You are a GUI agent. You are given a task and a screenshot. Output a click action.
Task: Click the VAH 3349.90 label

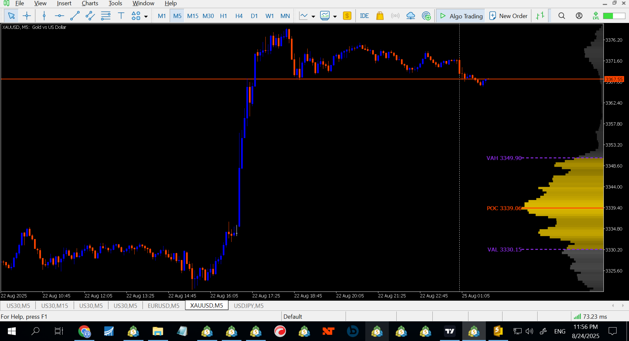[504, 158]
